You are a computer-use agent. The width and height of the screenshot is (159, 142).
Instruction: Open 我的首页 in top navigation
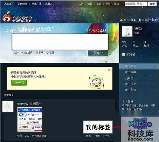tap(9, 4)
